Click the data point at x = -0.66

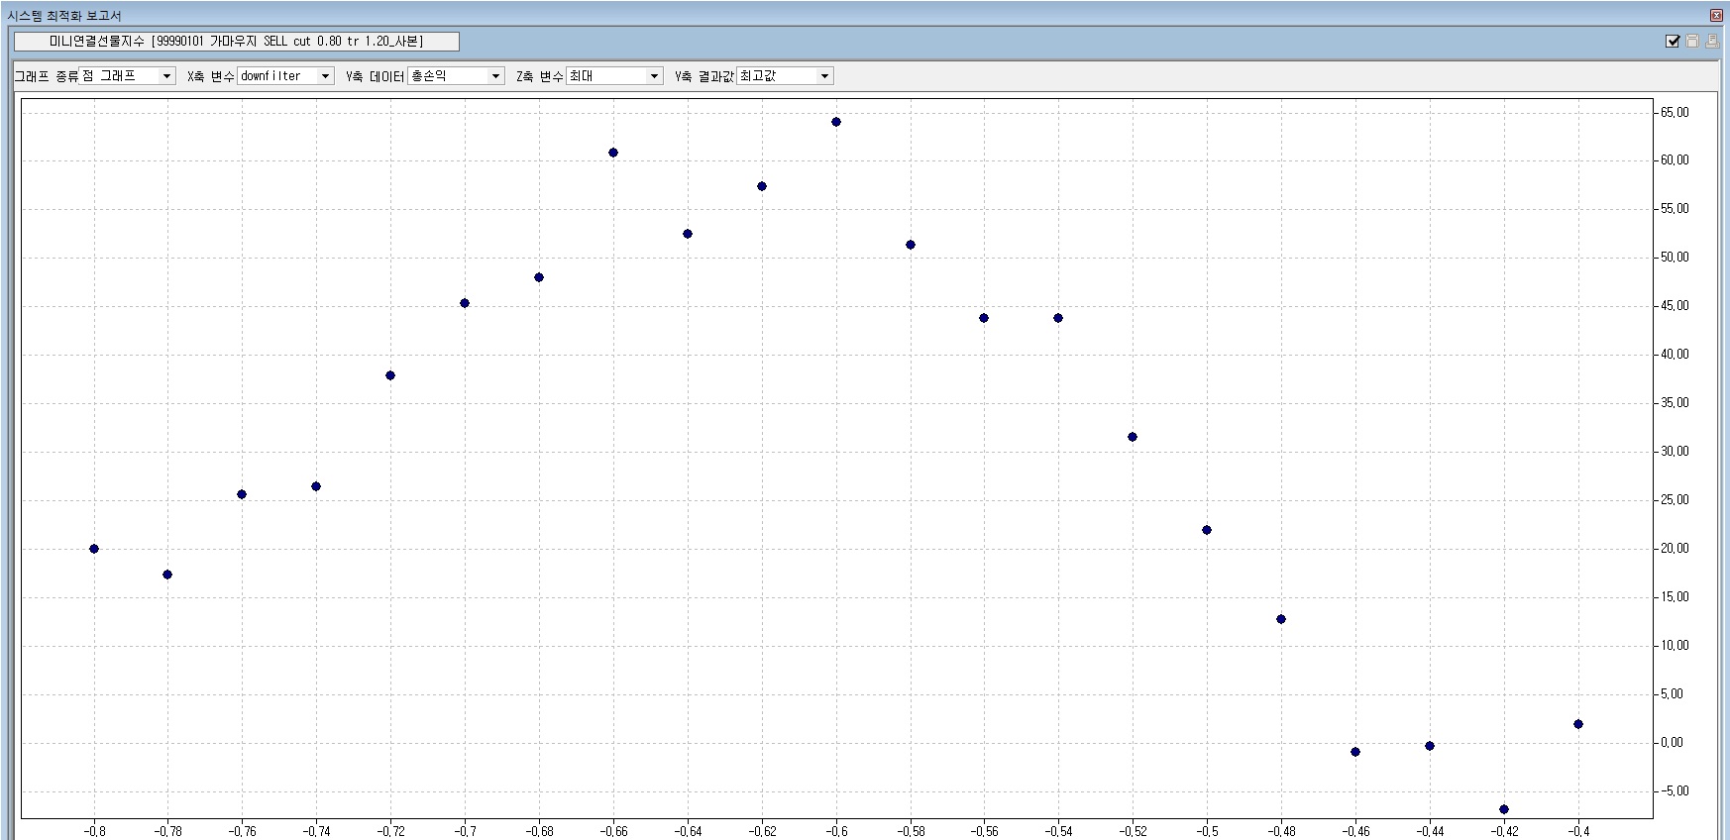[613, 153]
